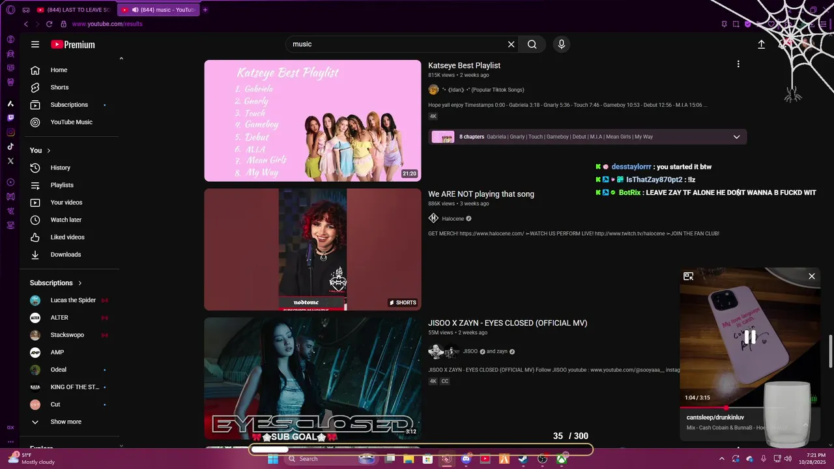Image resolution: width=834 pixels, height=469 pixels.
Task: Open JISOO X ZAYN - EYES CLOSED title
Action: pyautogui.click(x=508, y=323)
